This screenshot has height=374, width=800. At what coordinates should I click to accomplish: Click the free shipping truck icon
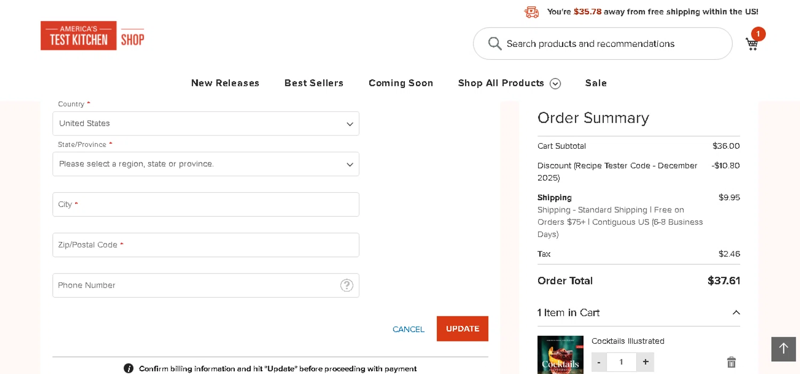[x=531, y=12]
